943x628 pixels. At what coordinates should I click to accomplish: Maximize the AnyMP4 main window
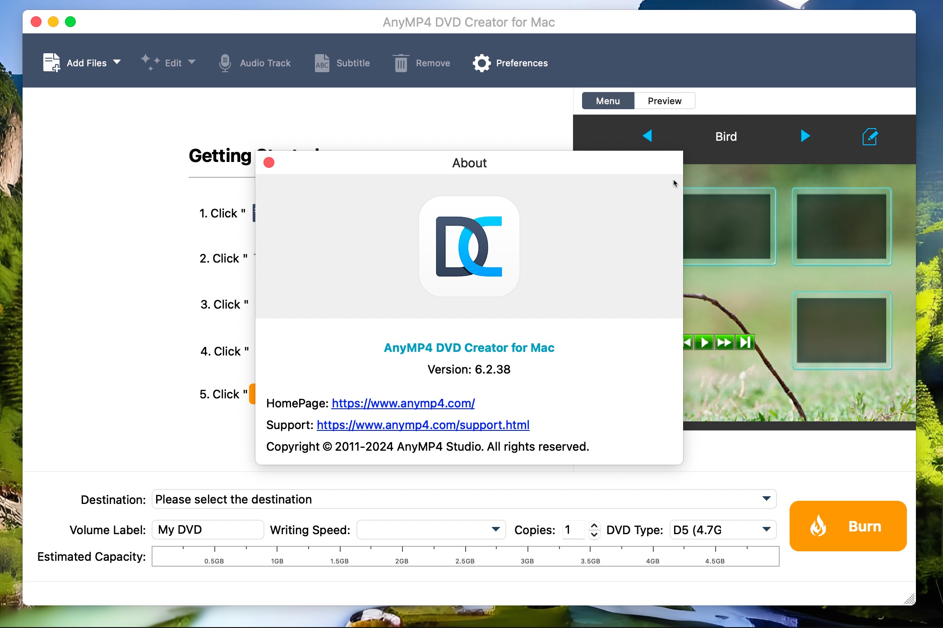(x=70, y=22)
